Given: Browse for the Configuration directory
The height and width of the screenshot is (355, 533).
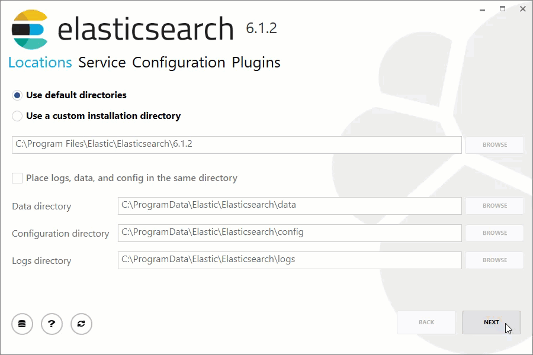Looking at the screenshot, I should 494,233.
